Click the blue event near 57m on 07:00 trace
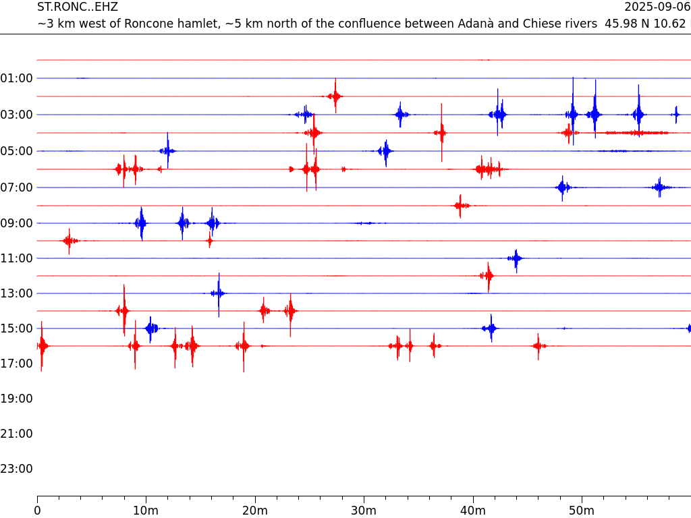This screenshot has width=691, height=518. [x=660, y=188]
